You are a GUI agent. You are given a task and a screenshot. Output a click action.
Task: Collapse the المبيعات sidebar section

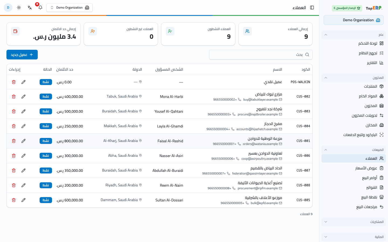(x=354, y=150)
